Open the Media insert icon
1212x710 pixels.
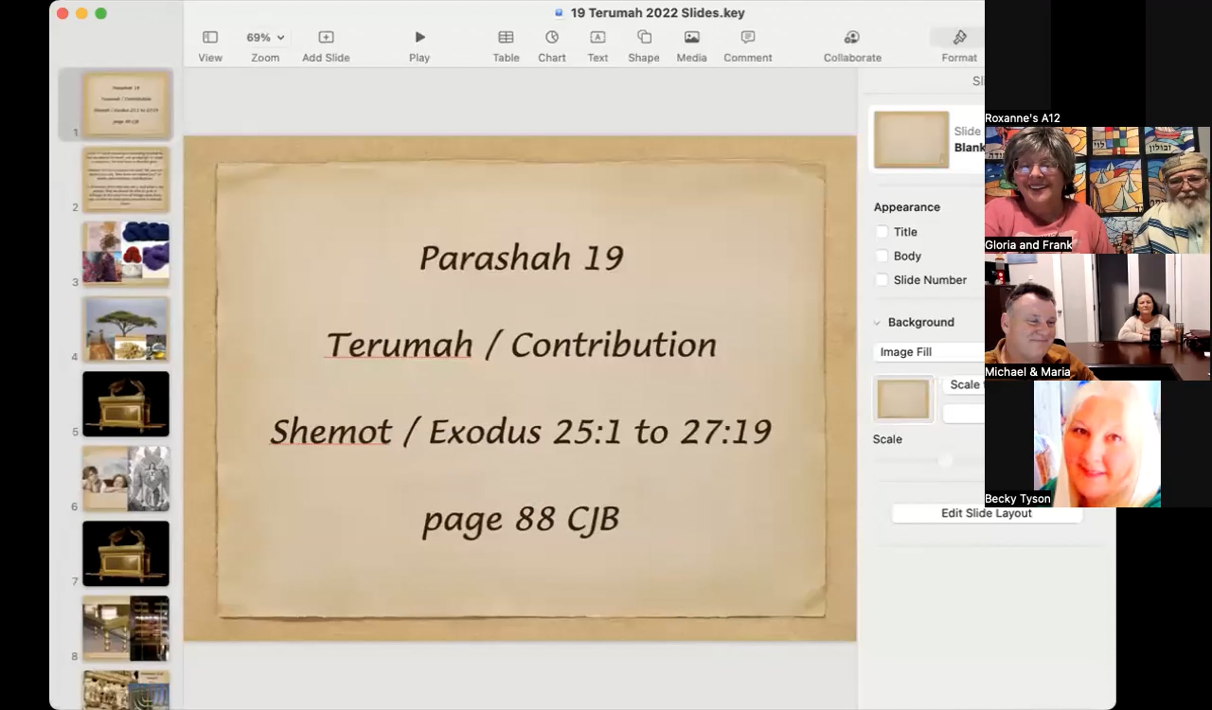(691, 37)
